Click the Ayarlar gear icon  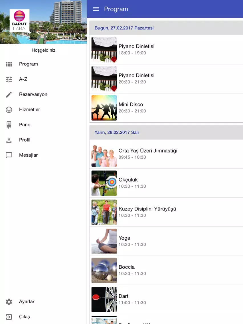click(9, 302)
